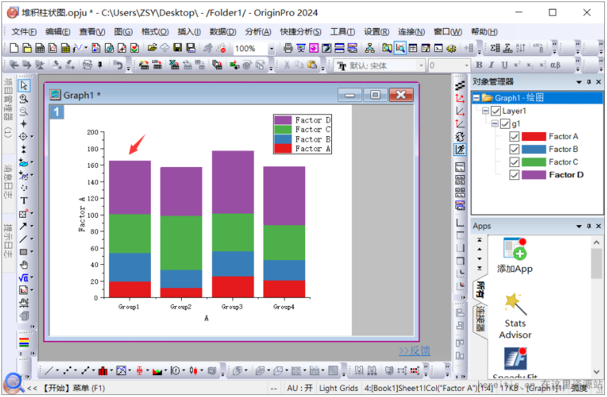607x397 pixels.
Task: Select the Line drawing tool
Action: (x=23, y=239)
